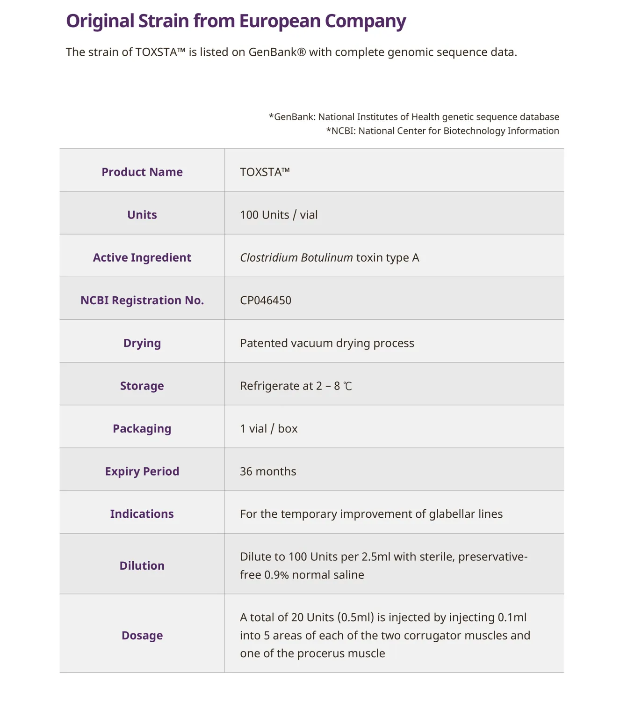
Task: Select the 'Product Name' row label
Action: pos(142,172)
